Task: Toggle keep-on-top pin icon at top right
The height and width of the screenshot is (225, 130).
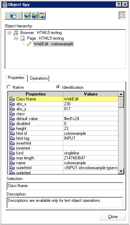Action: coord(122,15)
